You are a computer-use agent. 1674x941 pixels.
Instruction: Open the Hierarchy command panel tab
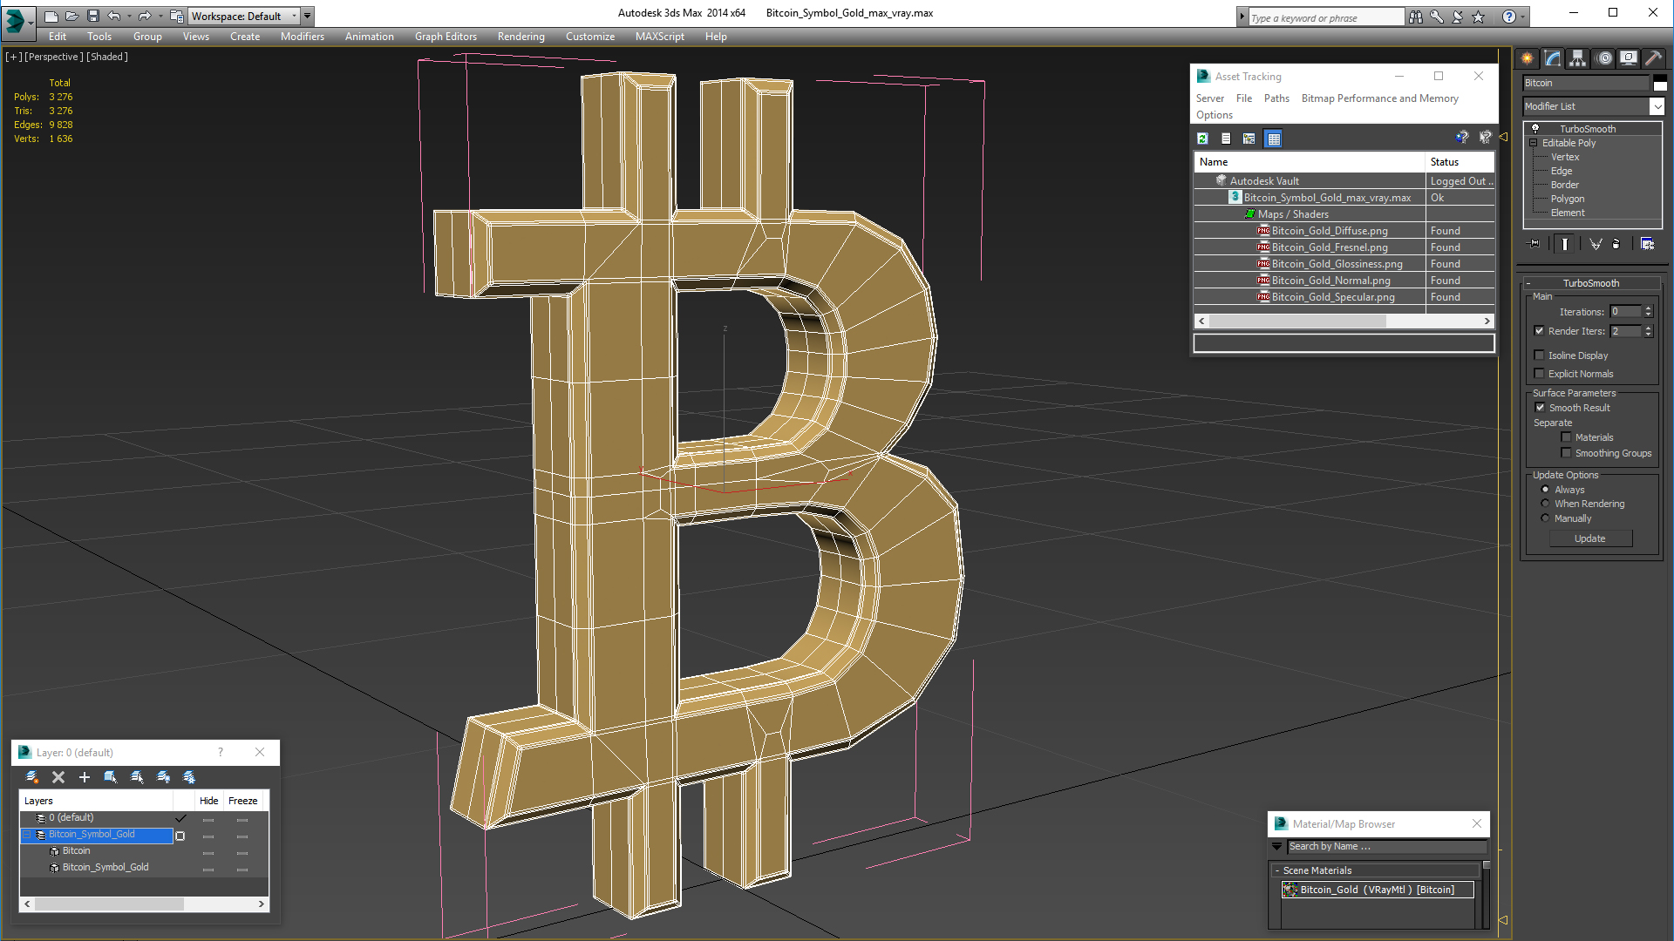(1577, 58)
